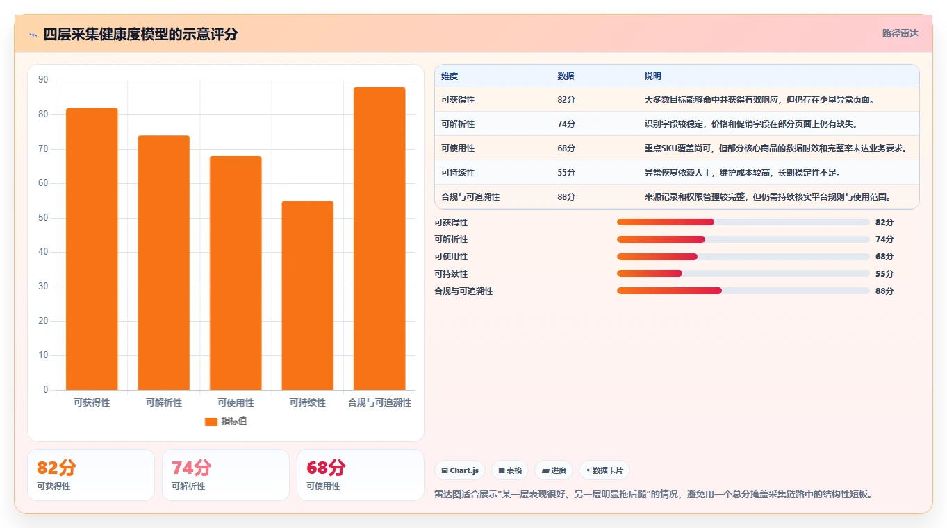Select the 可获得性 bar in the chart
947x528 pixels.
(92, 249)
